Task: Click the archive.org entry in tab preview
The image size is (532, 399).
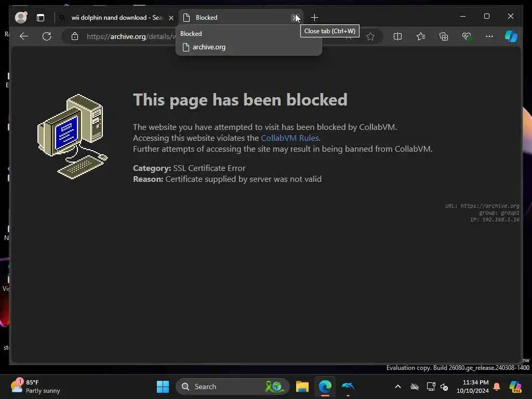Action: (x=209, y=47)
